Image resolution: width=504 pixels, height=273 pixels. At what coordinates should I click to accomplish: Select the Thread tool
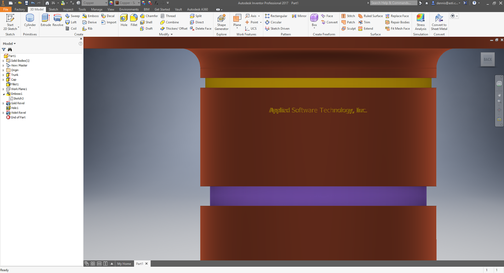[168, 16]
